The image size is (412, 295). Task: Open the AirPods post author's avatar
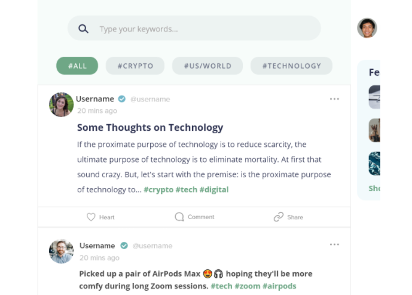(61, 251)
